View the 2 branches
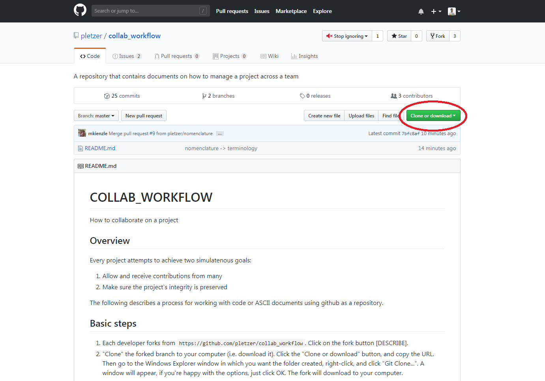The width and height of the screenshot is (545, 381). [218, 96]
